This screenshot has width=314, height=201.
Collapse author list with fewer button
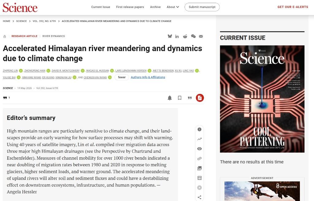click(122, 77)
